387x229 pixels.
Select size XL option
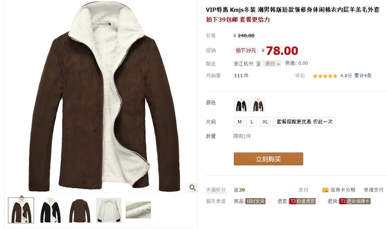tap(265, 122)
